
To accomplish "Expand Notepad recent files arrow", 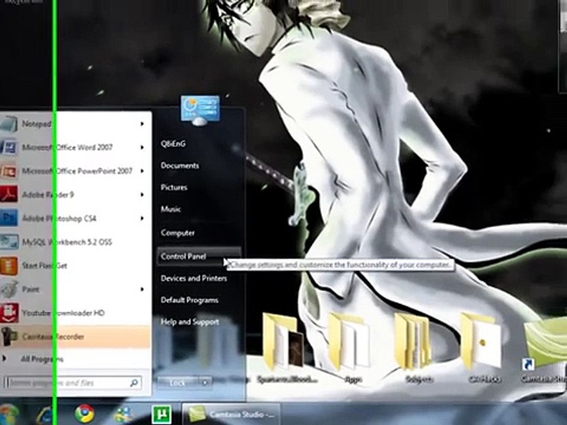I will 142,124.
